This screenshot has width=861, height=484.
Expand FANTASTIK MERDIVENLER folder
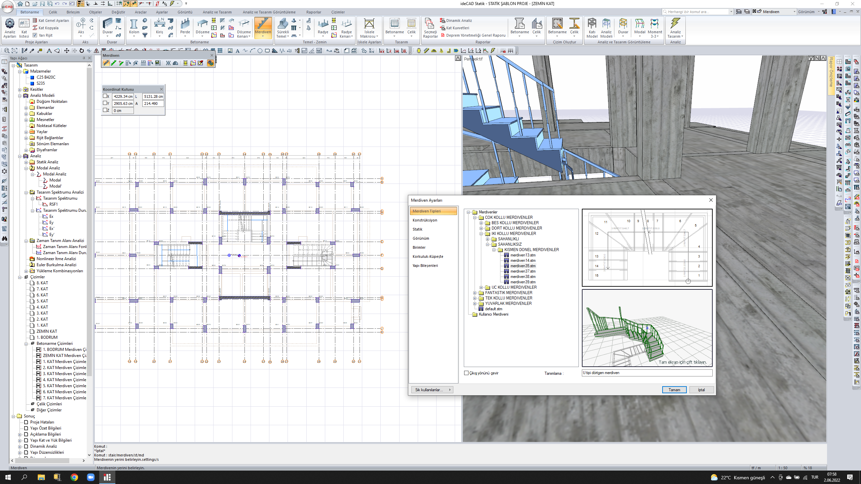(475, 293)
